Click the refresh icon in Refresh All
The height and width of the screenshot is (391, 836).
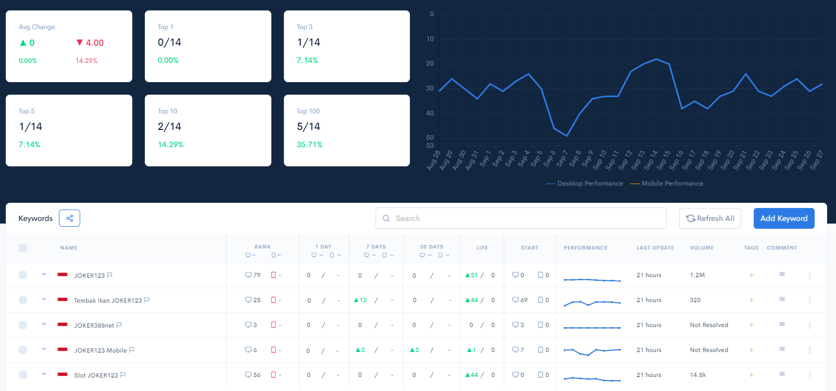click(691, 218)
